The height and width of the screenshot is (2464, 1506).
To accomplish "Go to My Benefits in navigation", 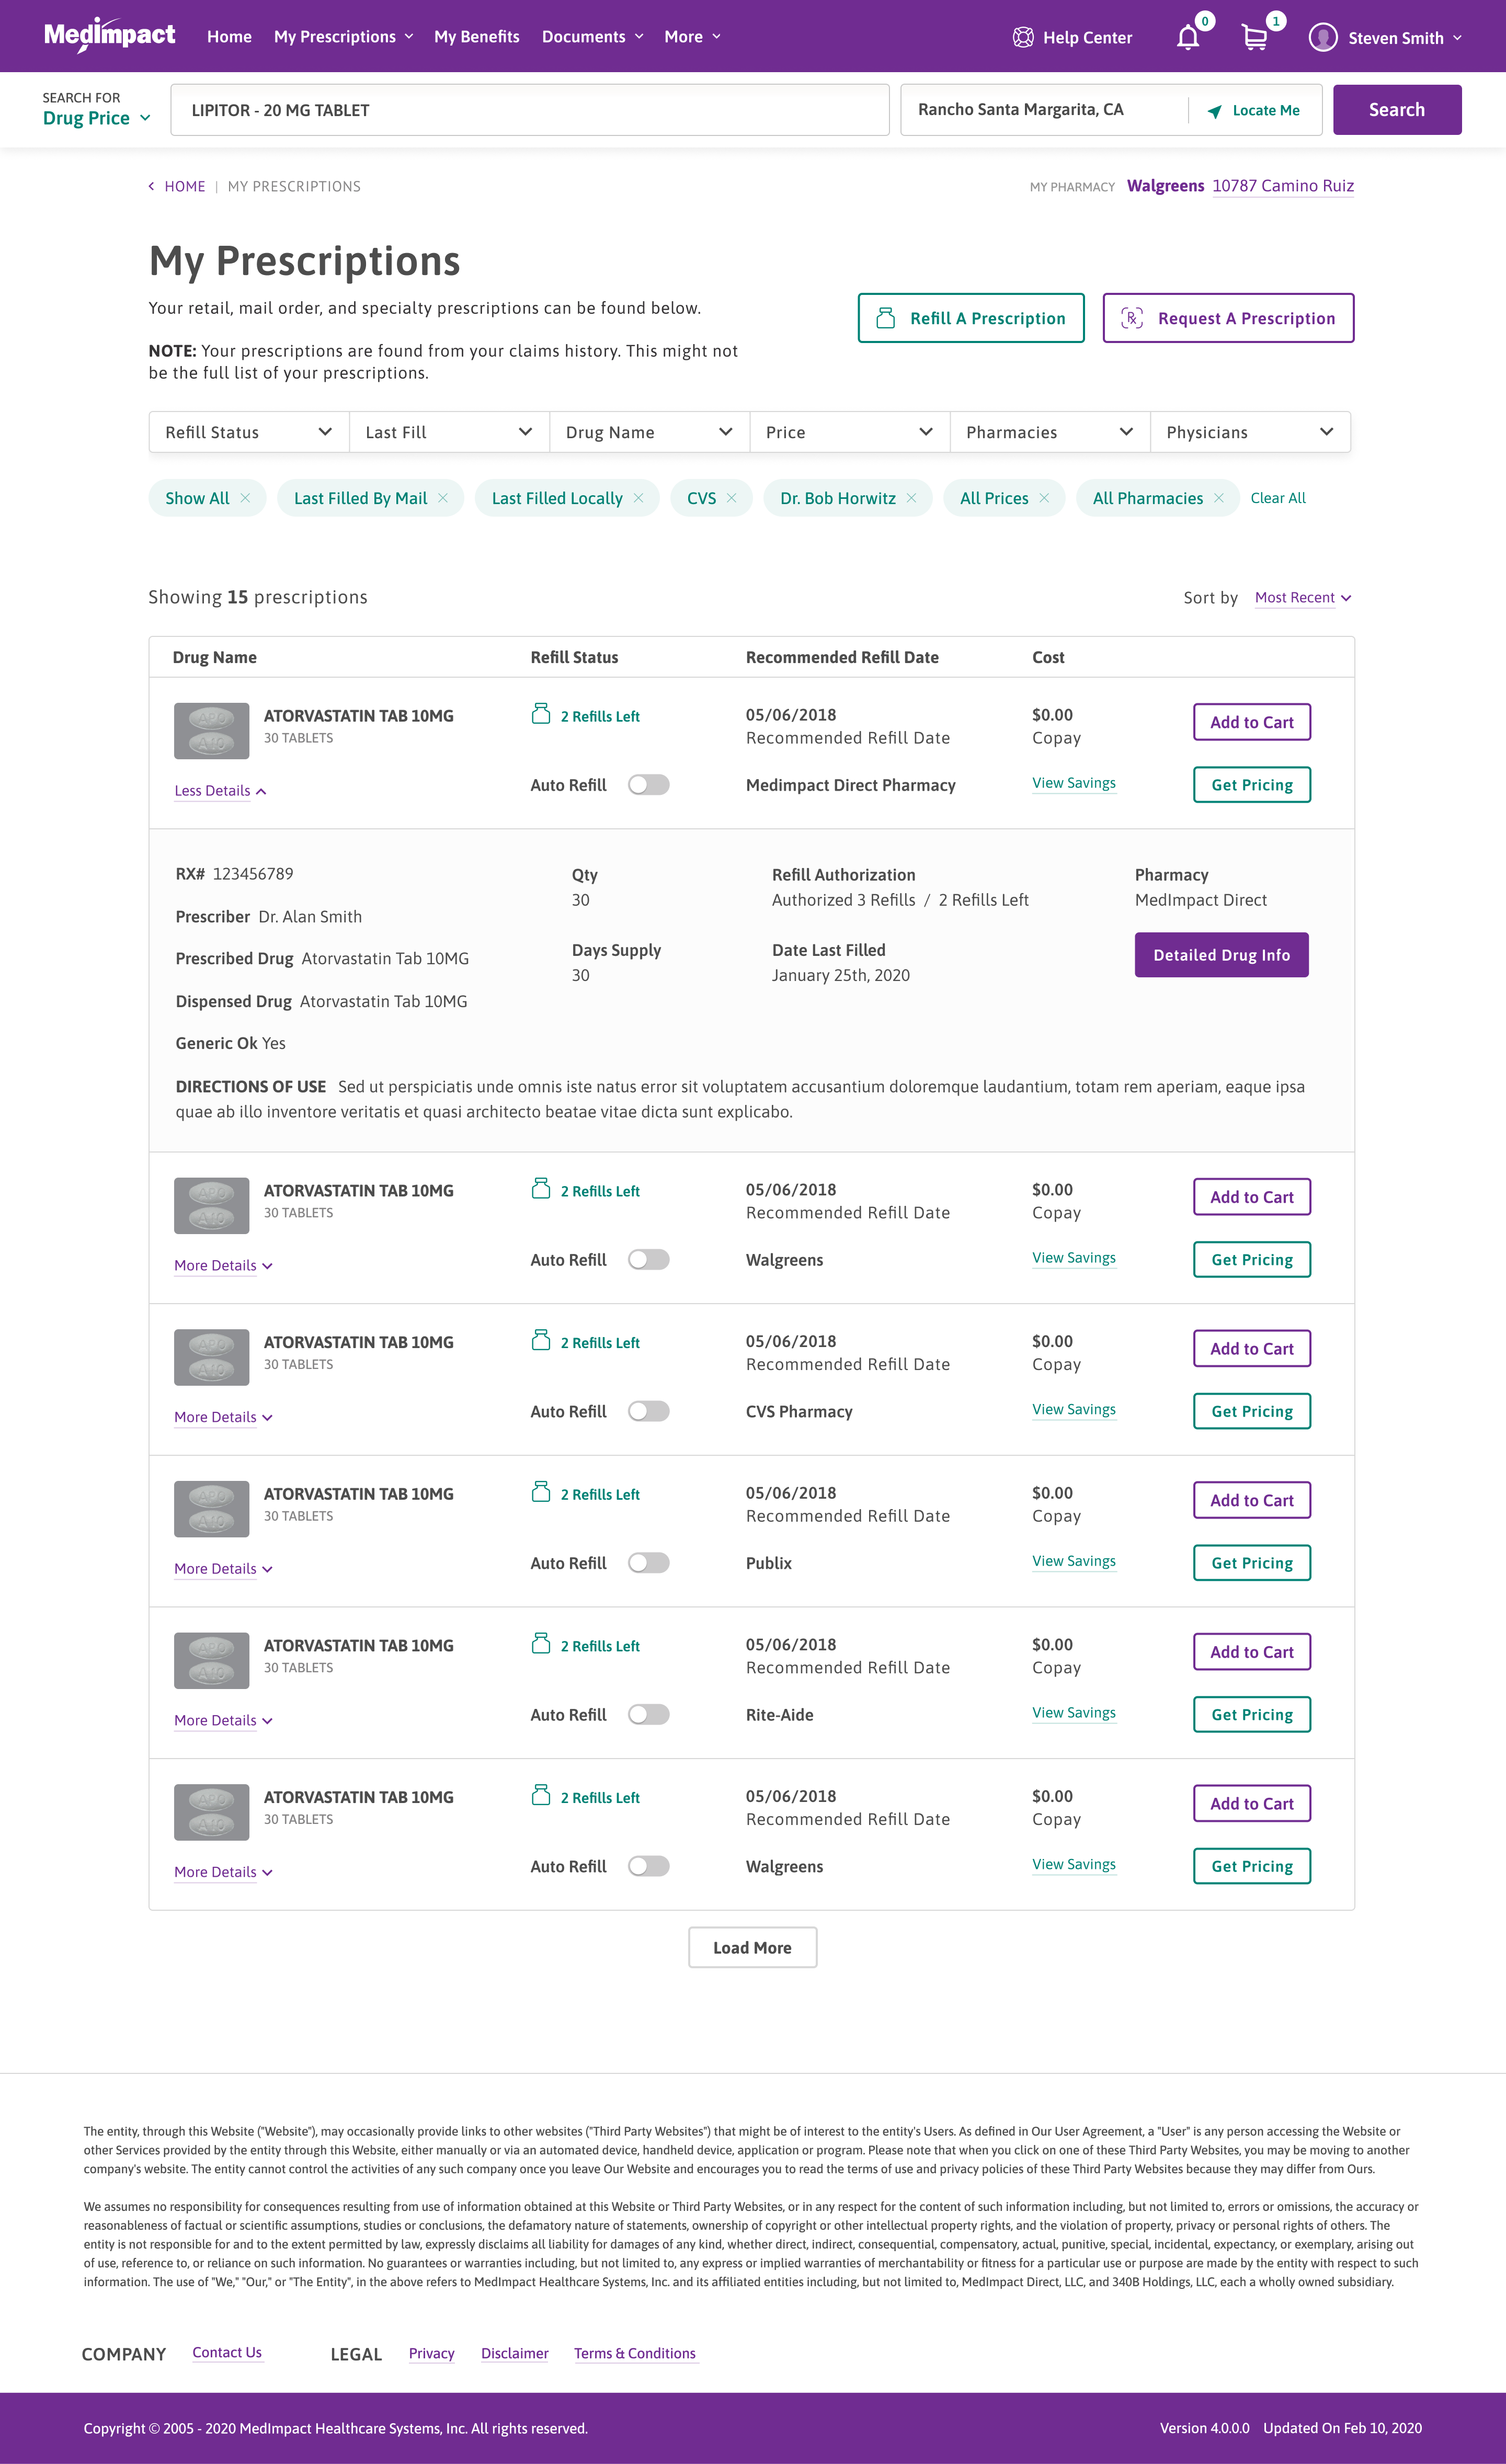I will [476, 37].
